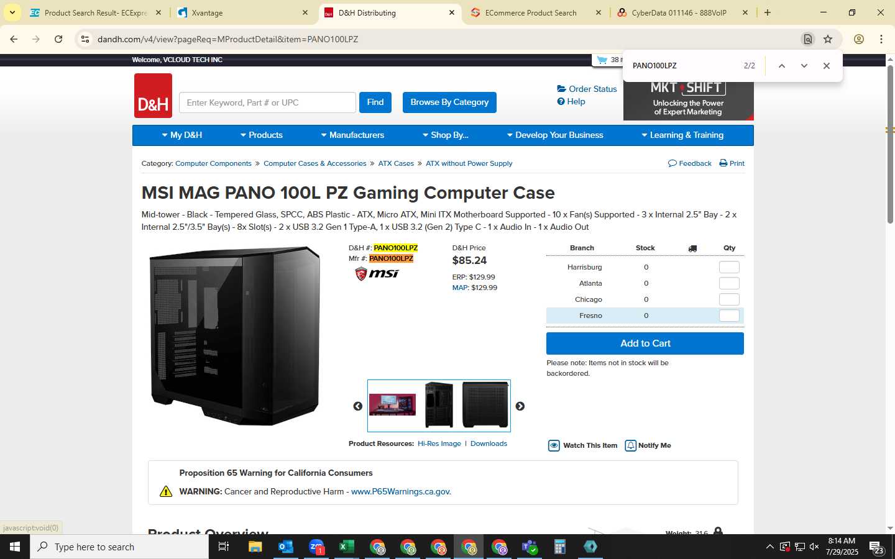Click the browser address bar URL
The height and width of the screenshot is (559, 895).
click(x=227, y=39)
